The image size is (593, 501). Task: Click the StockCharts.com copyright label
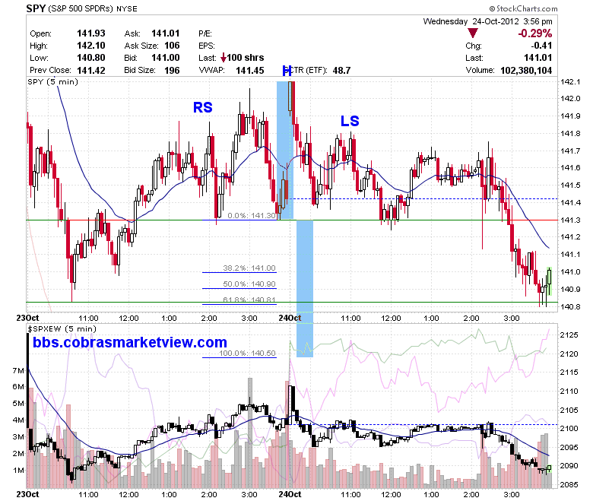[523, 8]
